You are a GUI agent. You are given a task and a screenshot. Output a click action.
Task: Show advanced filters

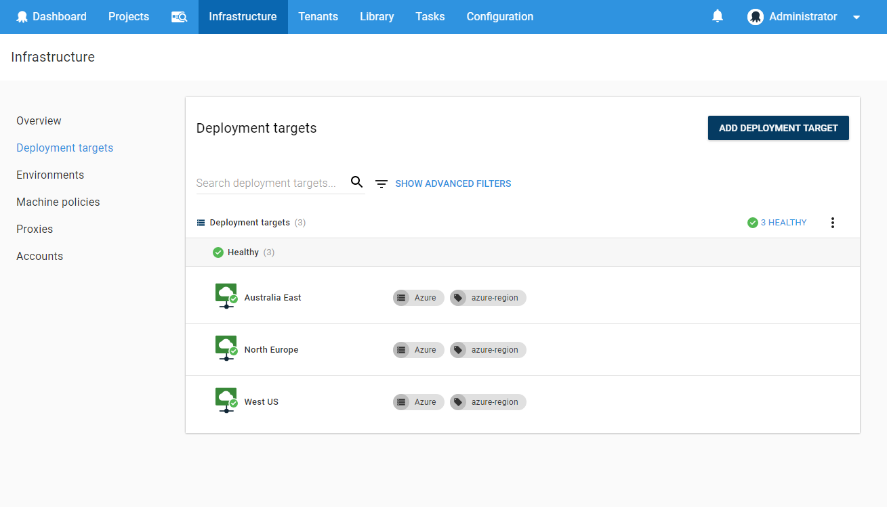click(x=453, y=183)
